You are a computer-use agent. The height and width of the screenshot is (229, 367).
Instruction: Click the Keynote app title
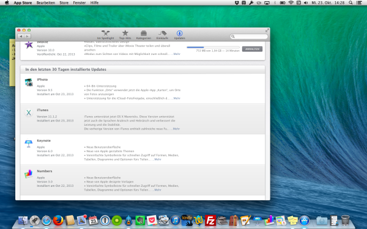tap(44, 140)
